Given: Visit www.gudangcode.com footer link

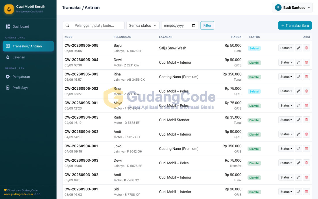Looking at the screenshot, I should (x=19, y=194).
